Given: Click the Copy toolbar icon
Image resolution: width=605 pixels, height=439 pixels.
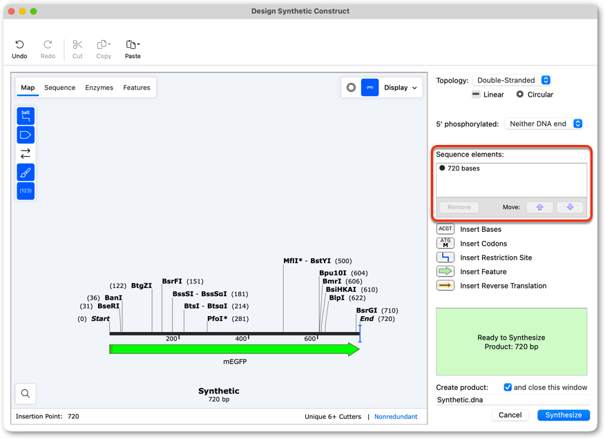Looking at the screenshot, I should [x=102, y=45].
